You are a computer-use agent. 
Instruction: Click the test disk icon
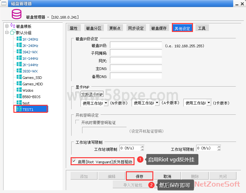(19, 103)
